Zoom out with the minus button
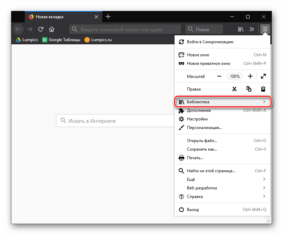 (219, 77)
